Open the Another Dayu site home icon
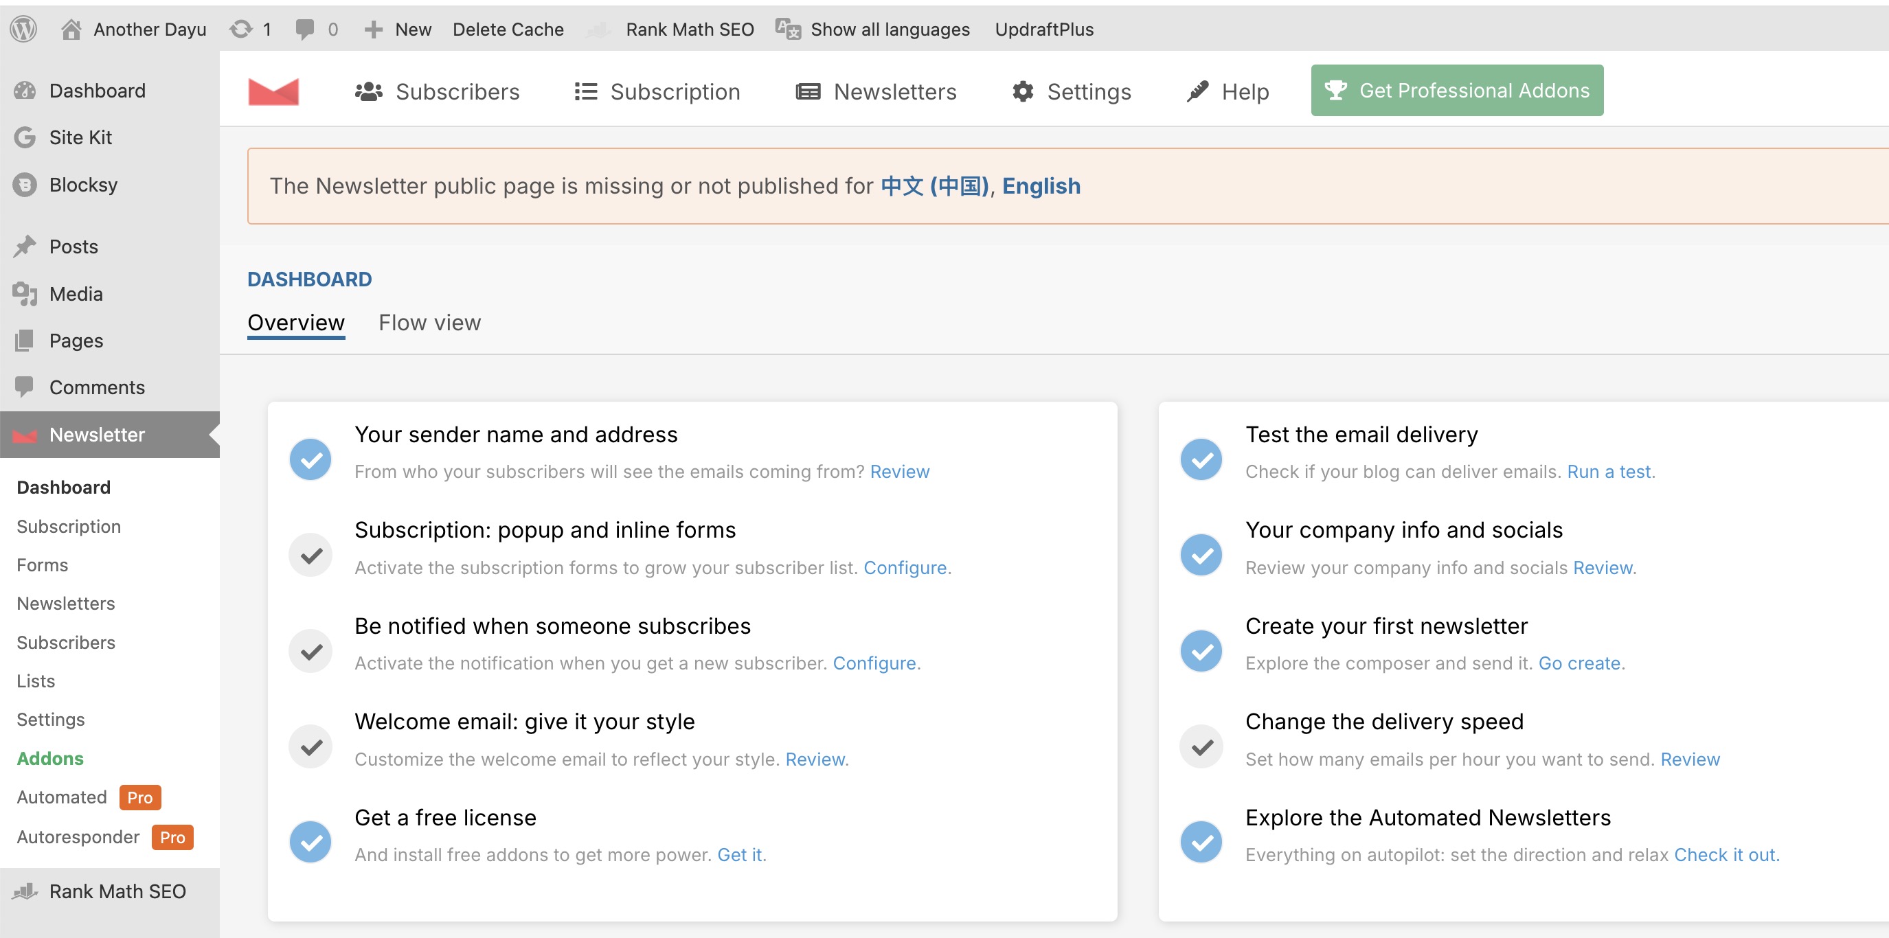Viewport: 1889px width, 938px height. click(x=71, y=30)
